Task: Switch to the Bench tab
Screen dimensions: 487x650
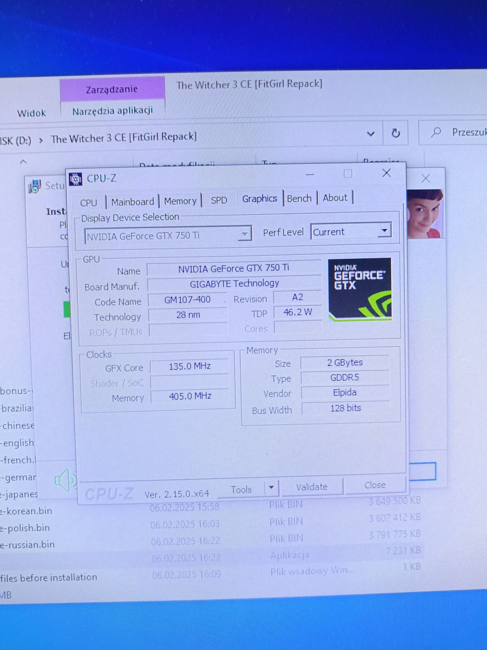Action: (299, 198)
